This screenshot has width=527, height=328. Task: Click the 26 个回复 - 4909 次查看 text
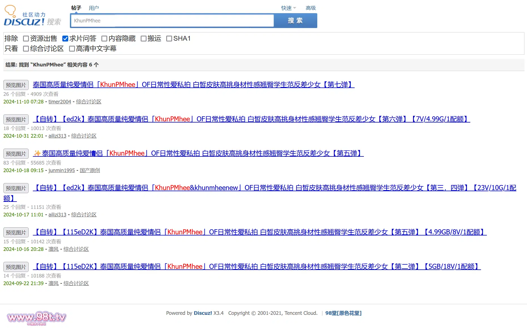coord(31,94)
